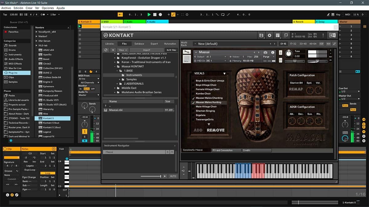
Task: Click the refresh icon in Kontakt browser
Action: (106, 50)
